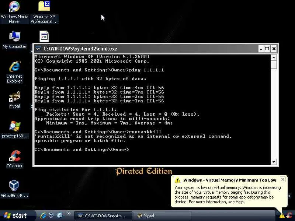The width and height of the screenshot is (295, 221).
Task: Click the 'runtaskkill' command line
Action: coord(98,132)
